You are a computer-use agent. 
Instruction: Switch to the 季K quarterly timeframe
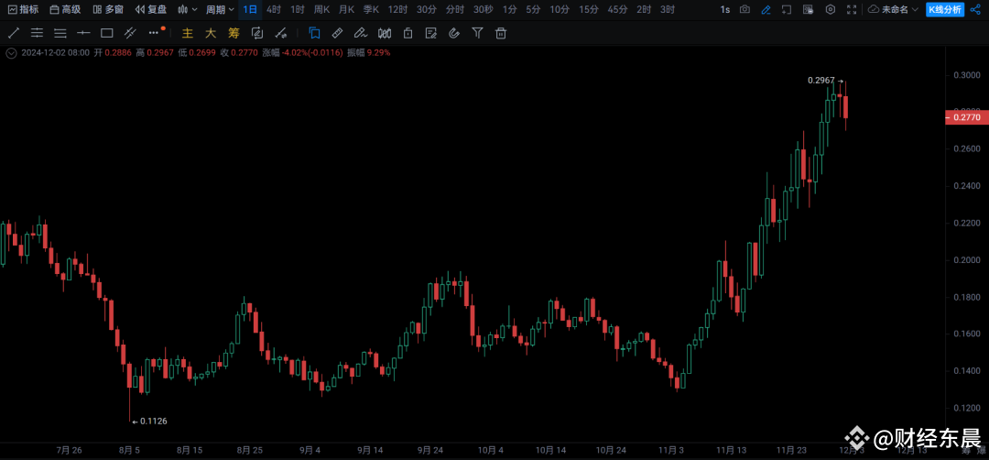point(371,9)
